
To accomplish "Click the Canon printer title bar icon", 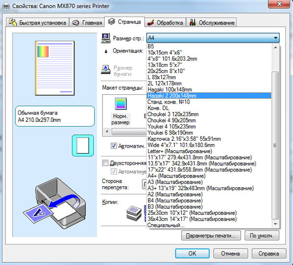I will [6, 6].
